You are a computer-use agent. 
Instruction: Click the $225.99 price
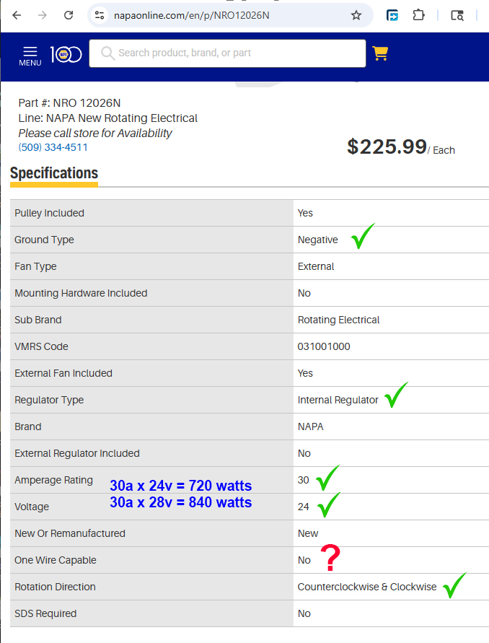(387, 147)
